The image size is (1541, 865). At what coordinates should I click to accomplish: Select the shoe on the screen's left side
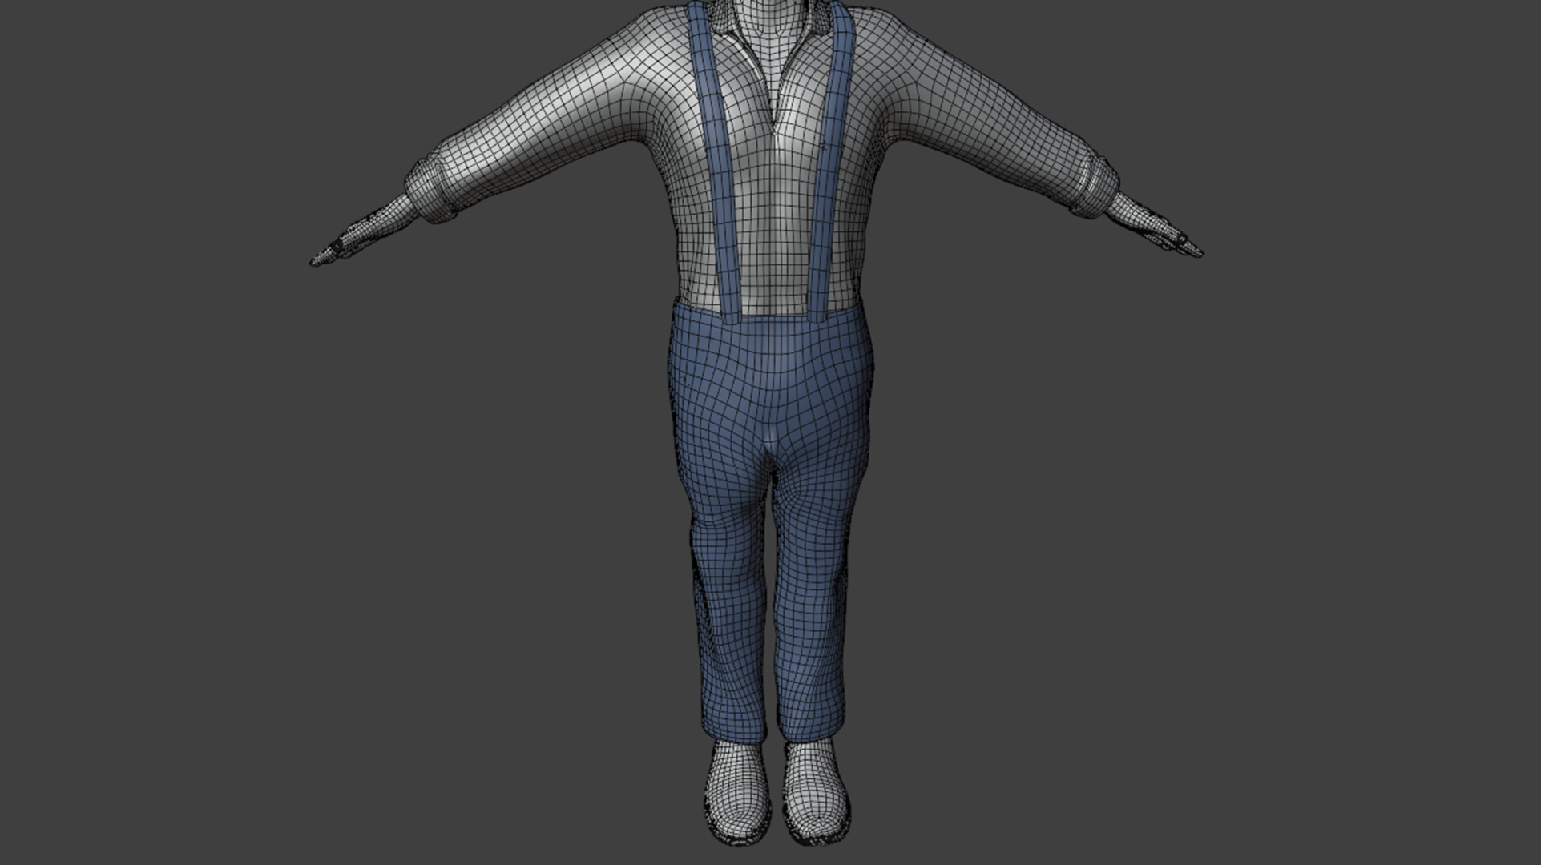pyautogui.click(x=736, y=791)
